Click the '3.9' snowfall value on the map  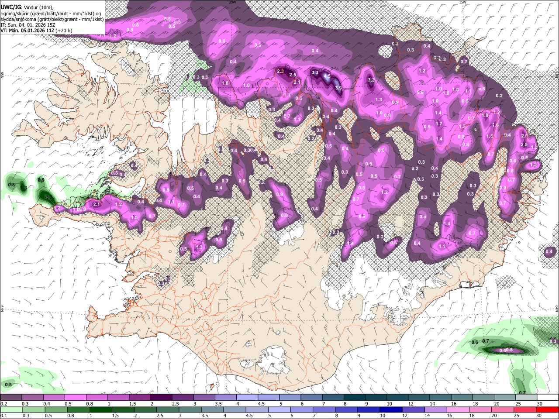tap(338, 88)
